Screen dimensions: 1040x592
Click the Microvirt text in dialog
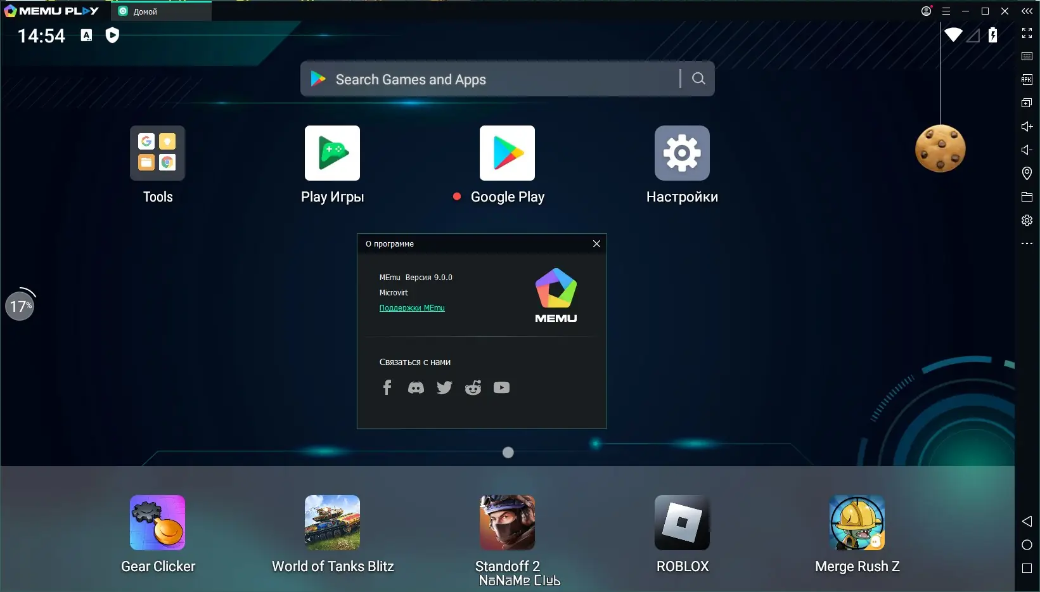point(394,293)
